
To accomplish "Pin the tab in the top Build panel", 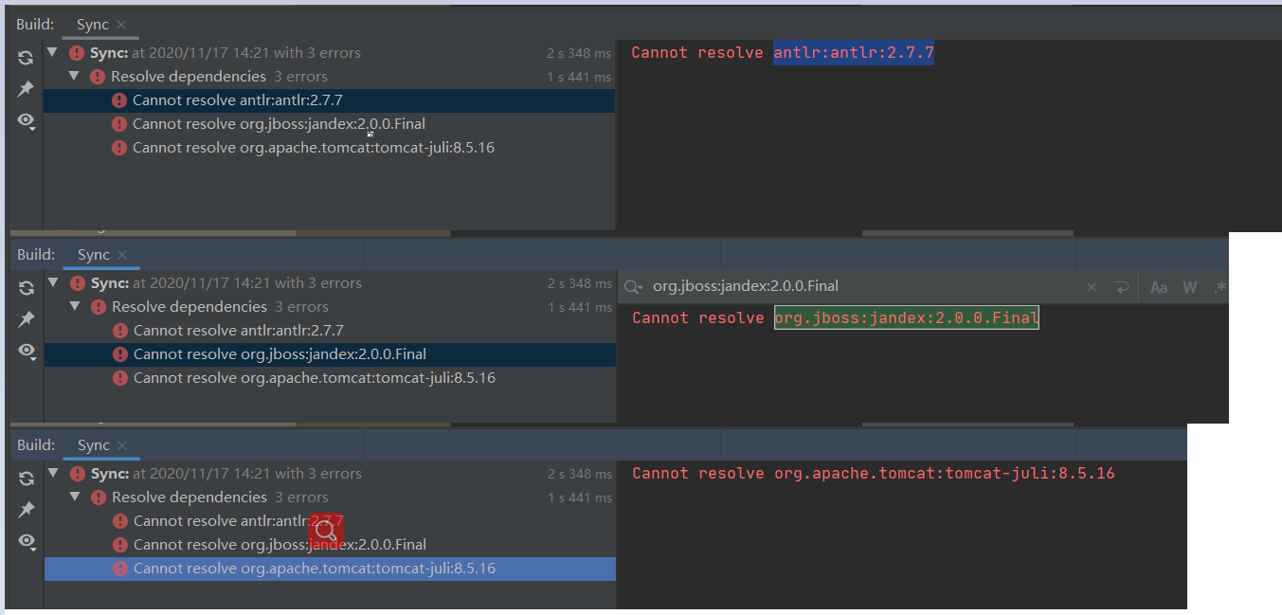I will click(26, 89).
